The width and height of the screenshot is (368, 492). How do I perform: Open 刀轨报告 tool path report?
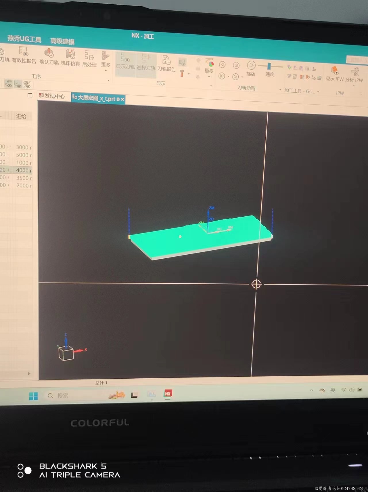(x=167, y=63)
